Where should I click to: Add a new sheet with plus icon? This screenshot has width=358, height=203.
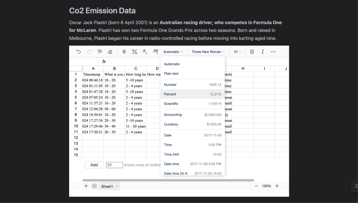[x=86, y=186]
